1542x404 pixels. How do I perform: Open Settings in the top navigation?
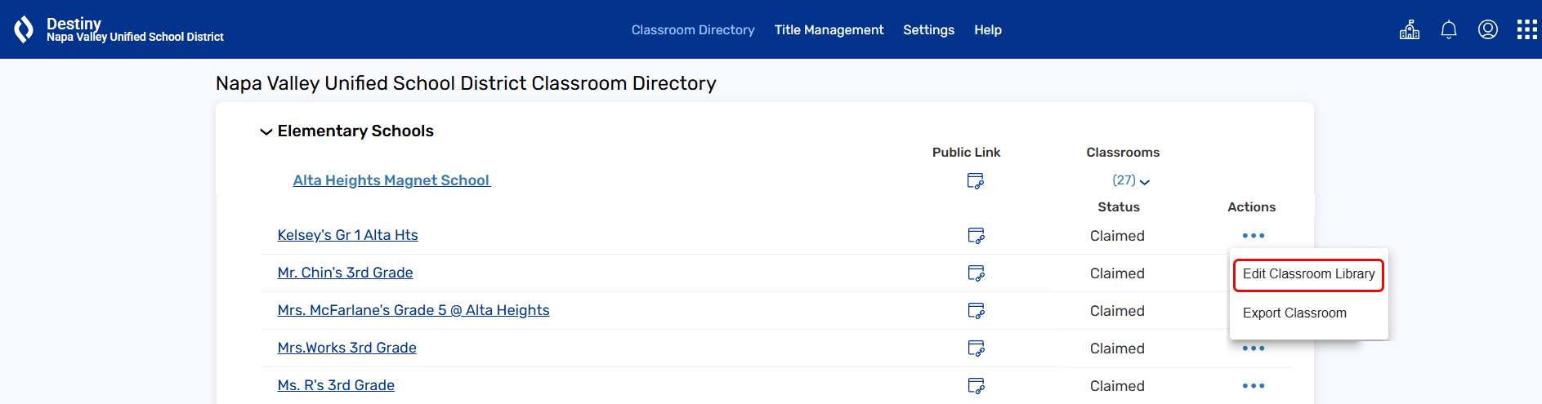tap(928, 30)
